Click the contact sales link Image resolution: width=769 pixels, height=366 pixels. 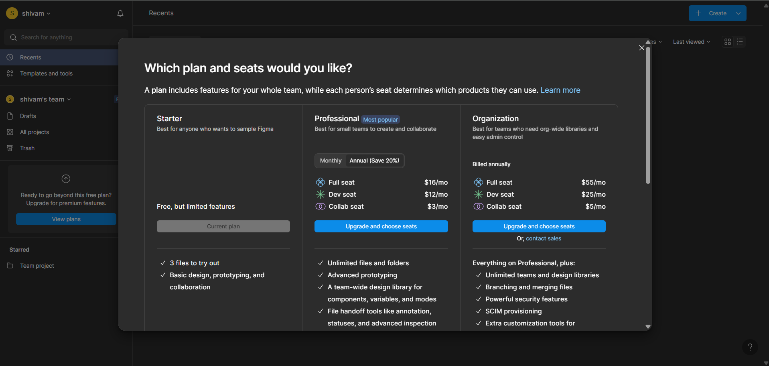[x=544, y=238]
